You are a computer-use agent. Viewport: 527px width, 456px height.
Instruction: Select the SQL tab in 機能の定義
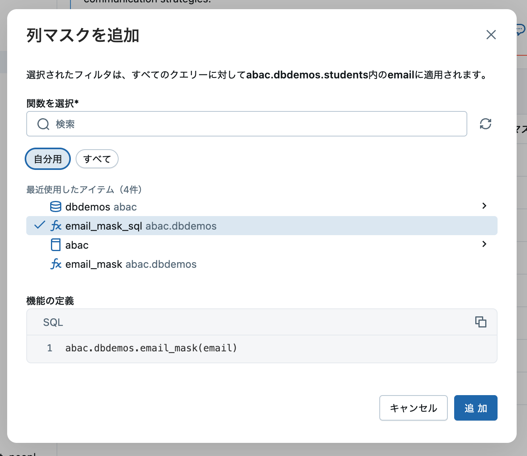53,322
